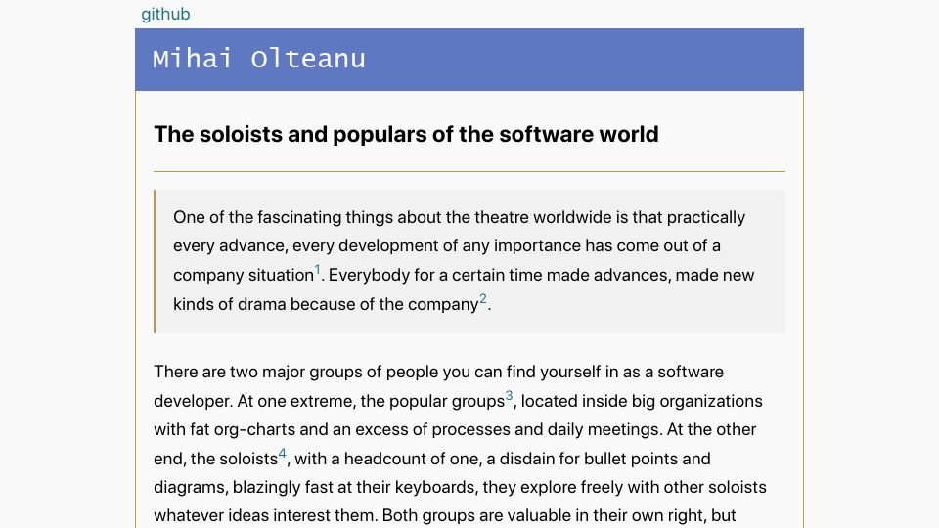The image size is (939, 528).
Task: Open footnote 2 after 'the company'
Action: (x=482, y=299)
